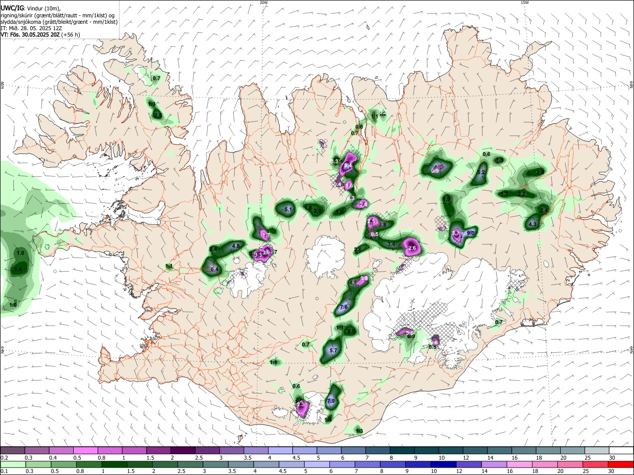Click the 4.3 precipitation value on the map

pos(532,224)
